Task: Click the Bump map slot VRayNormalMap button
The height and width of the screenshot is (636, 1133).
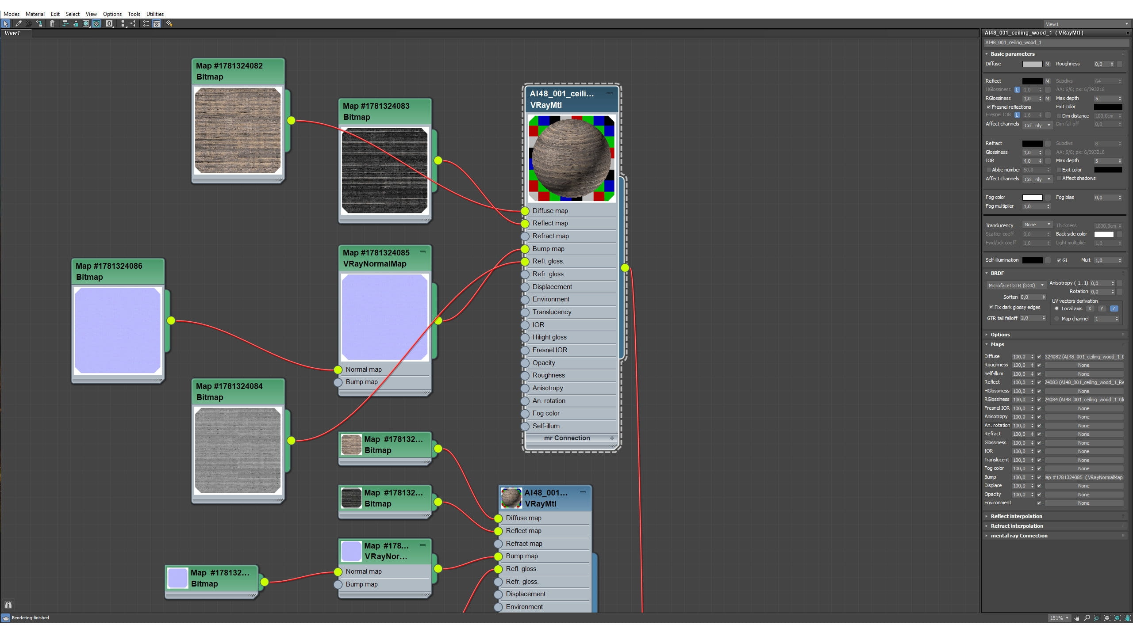Action: point(1083,477)
